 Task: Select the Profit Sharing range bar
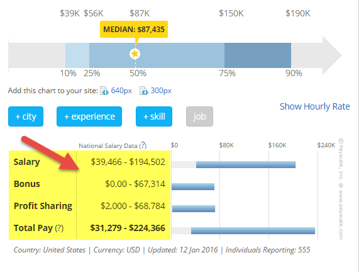pos(194,208)
